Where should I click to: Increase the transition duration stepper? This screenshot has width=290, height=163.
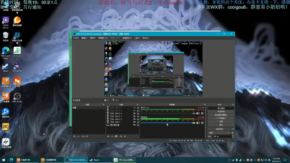(x=233, y=135)
